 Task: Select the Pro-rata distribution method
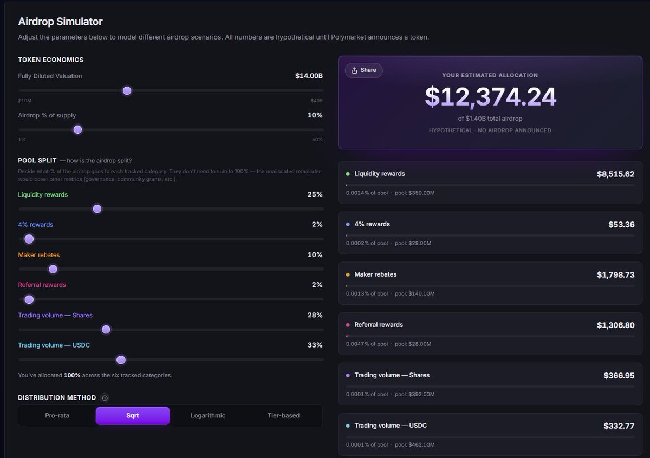pos(57,416)
